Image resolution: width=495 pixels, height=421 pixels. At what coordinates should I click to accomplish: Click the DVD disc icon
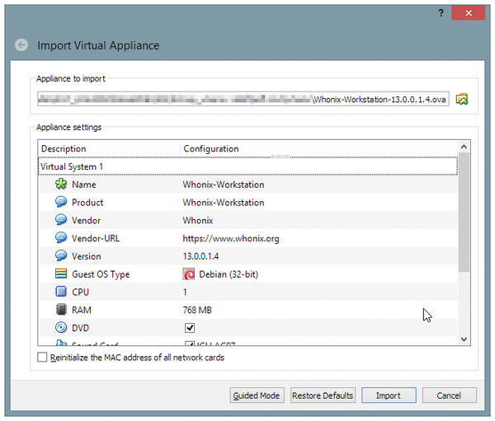61,328
